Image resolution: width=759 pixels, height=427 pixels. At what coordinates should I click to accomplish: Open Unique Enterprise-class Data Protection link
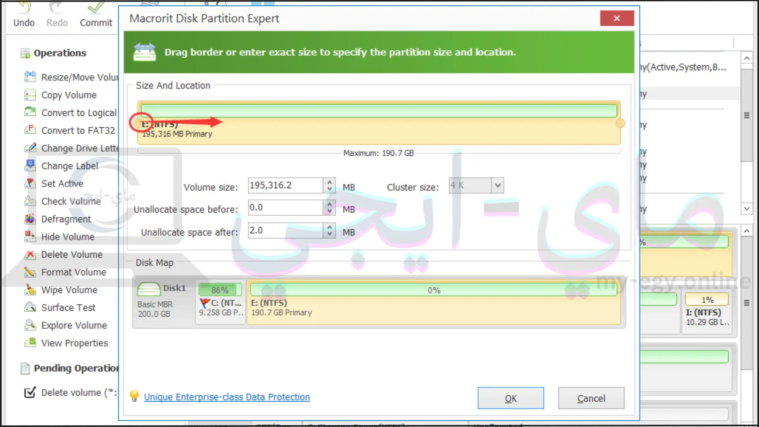coord(227,397)
